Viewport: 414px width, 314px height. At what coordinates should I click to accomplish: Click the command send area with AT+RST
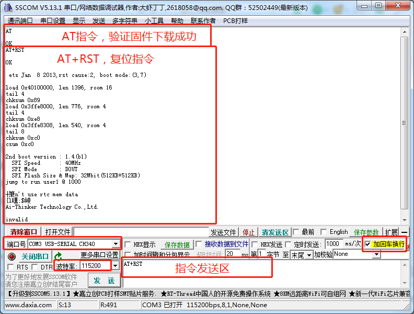tap(261, 274)
